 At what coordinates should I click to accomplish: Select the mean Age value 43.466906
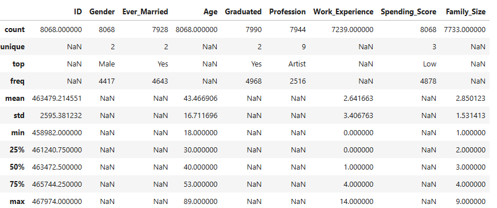coord(200,99)
